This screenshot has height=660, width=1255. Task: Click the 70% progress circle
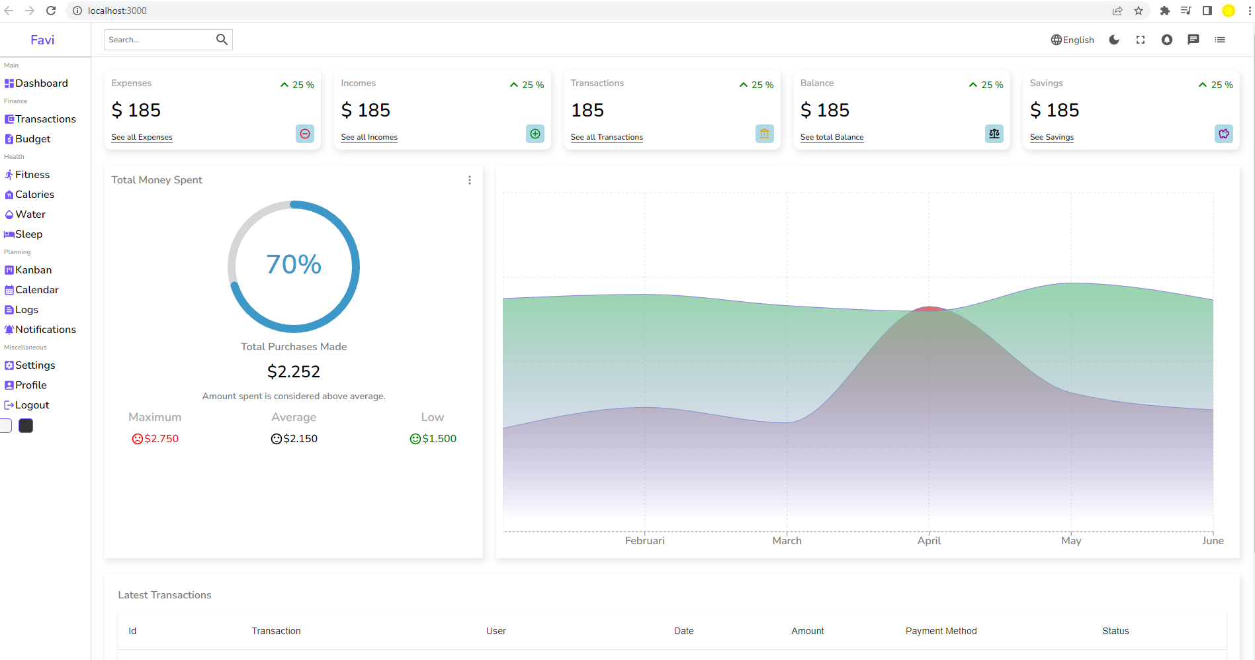point(294,265)
